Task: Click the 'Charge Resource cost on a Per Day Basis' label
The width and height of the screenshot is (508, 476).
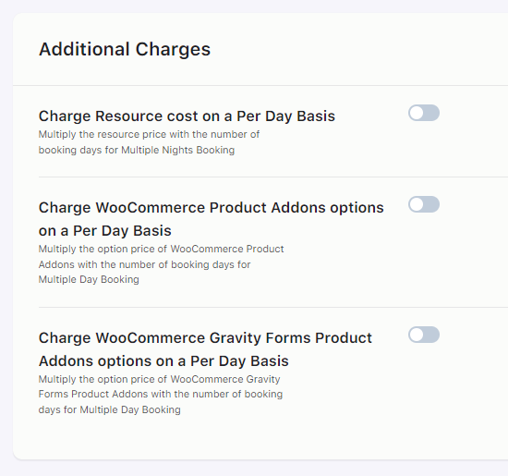Action: (187, 116)
